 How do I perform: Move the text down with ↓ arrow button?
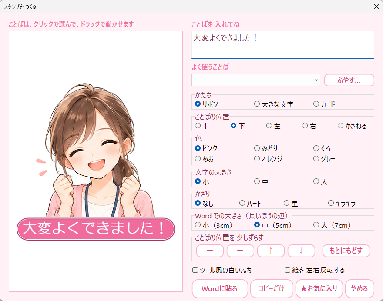click(x=301, y=251)
